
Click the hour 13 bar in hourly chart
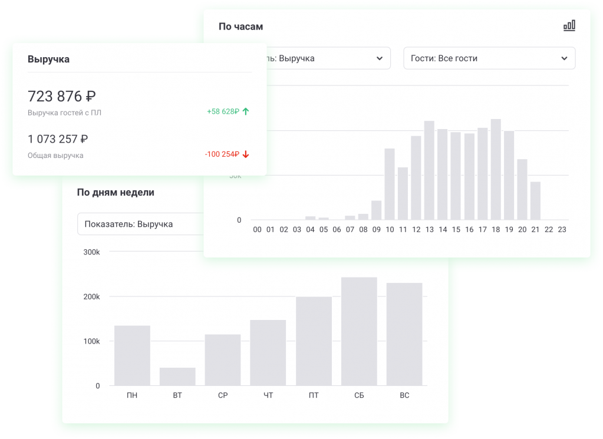429,170
